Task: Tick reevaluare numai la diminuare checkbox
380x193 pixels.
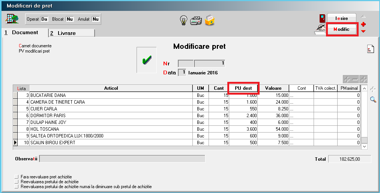Action: coord(16,186)
